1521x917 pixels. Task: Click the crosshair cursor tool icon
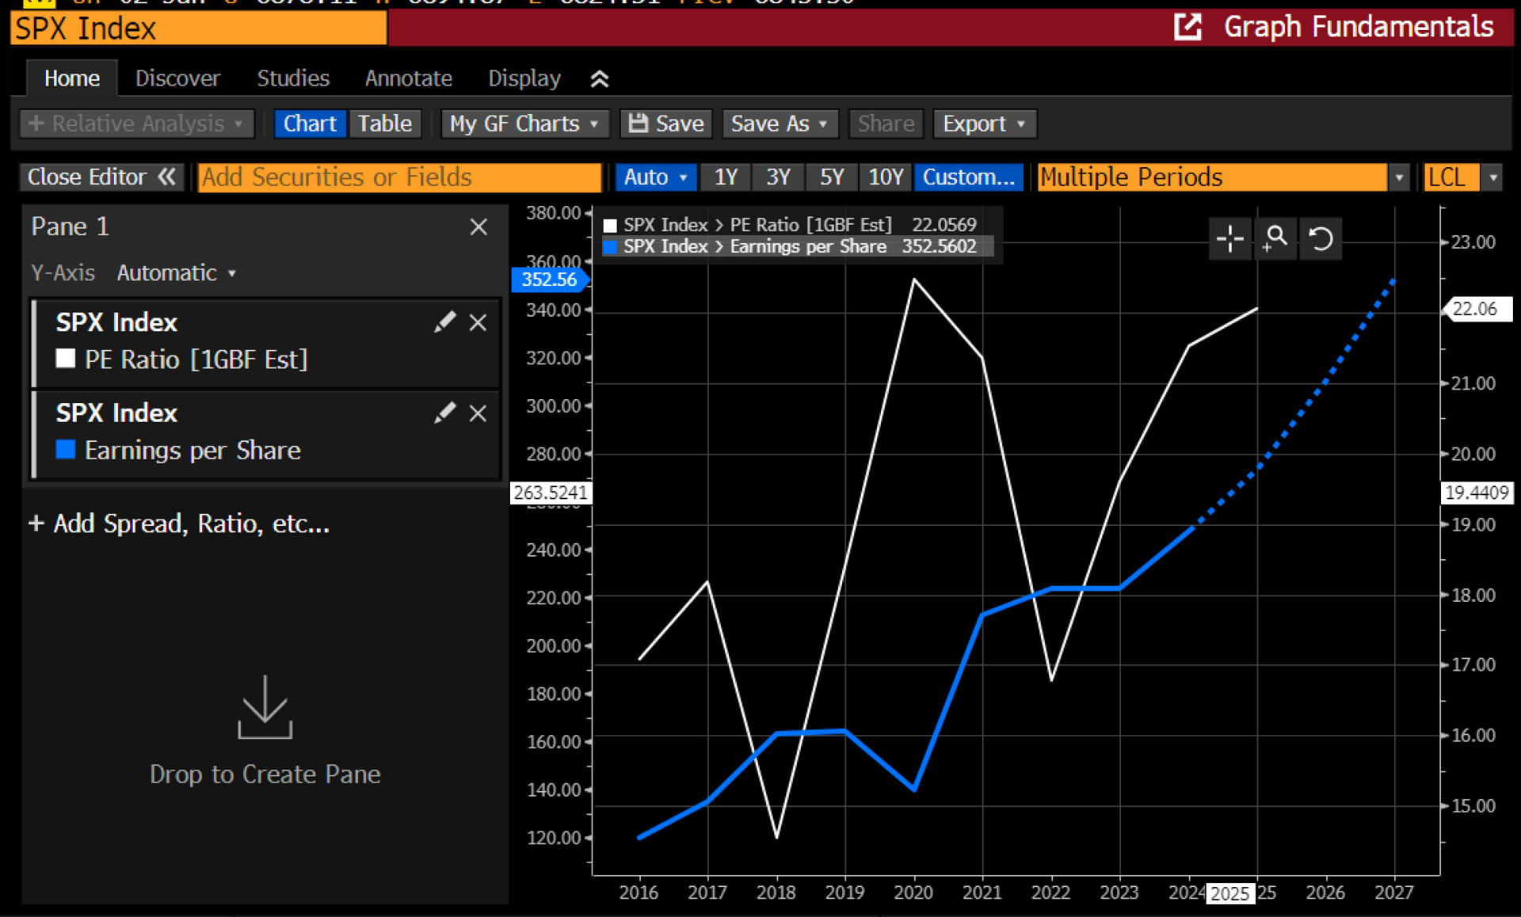coord(1229,238)
